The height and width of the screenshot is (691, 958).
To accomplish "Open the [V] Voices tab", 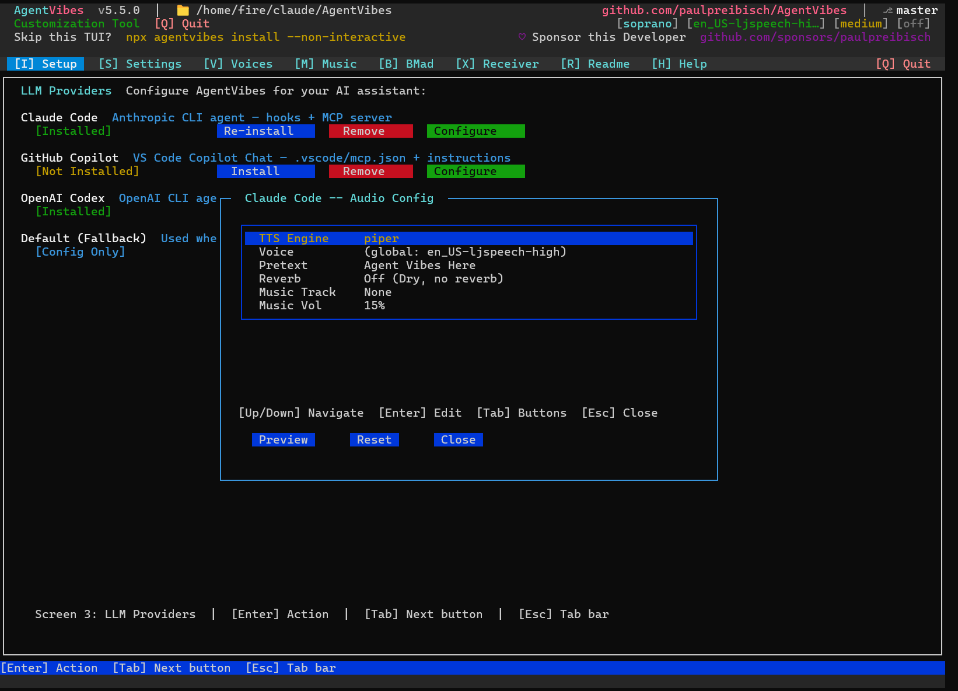I will (238, 64).
